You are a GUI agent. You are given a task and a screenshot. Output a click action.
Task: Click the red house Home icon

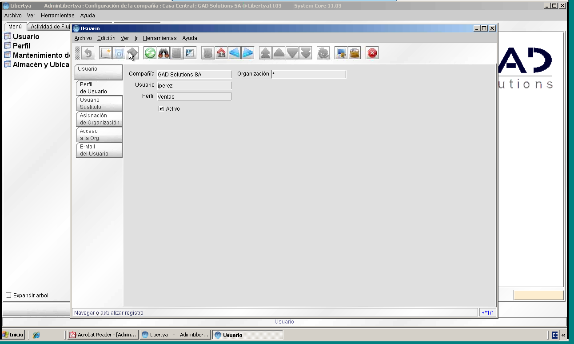(221, 53)
